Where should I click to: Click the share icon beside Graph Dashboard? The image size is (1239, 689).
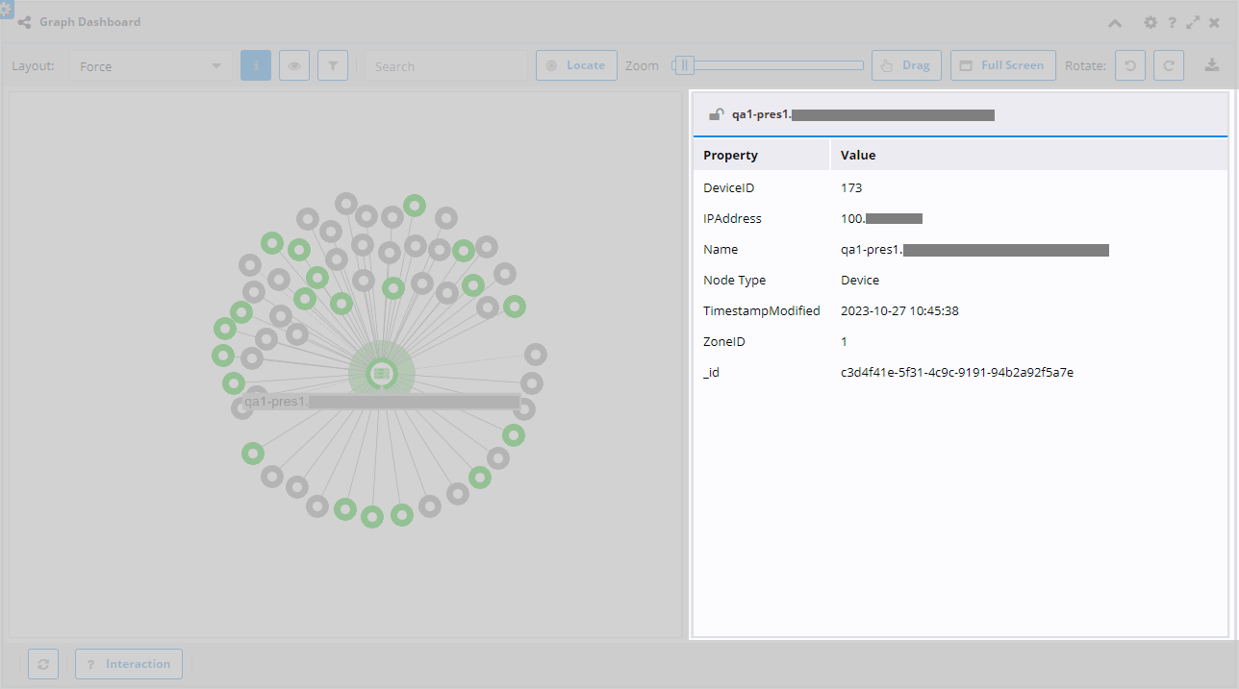(x=23, y=21)
